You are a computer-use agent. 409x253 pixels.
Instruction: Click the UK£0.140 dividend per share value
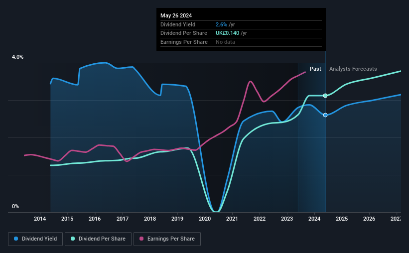227,33
